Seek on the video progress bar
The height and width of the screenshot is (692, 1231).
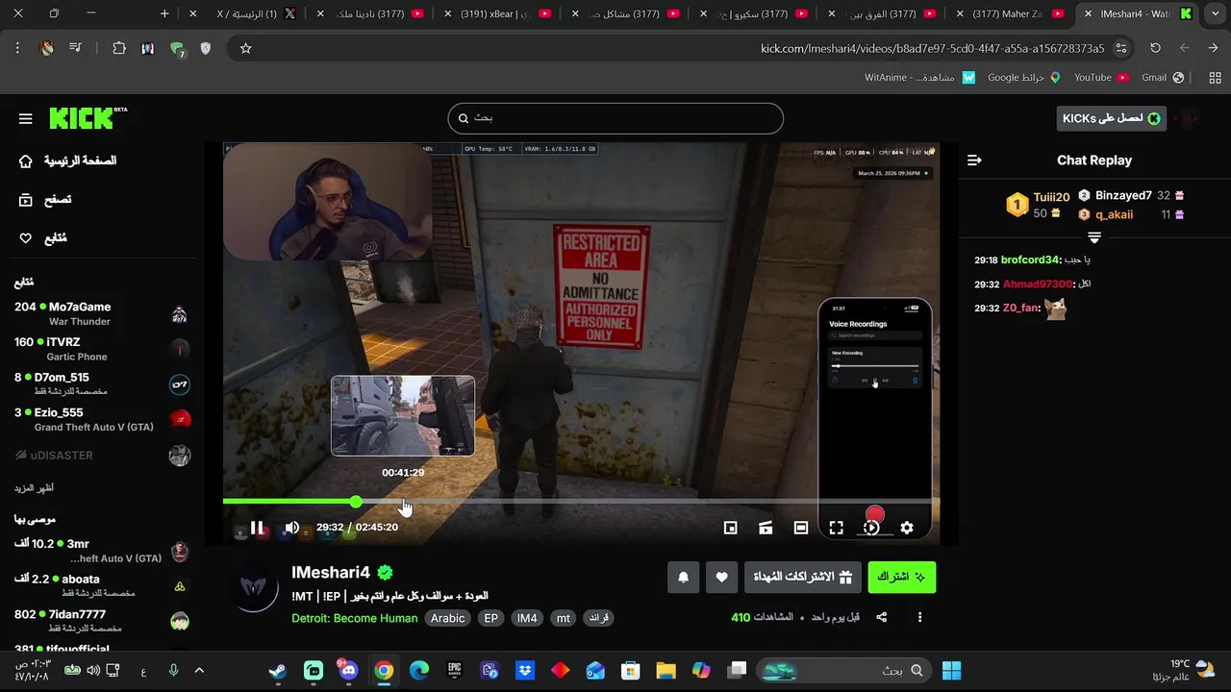[581, 502]
